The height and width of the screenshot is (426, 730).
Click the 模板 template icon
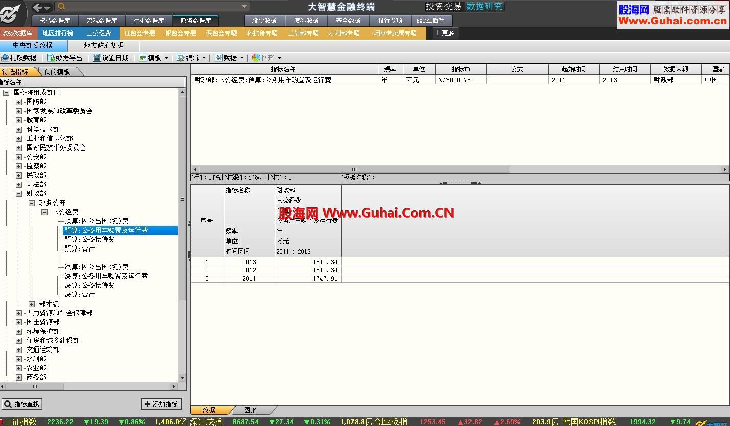tap(143, 58)
